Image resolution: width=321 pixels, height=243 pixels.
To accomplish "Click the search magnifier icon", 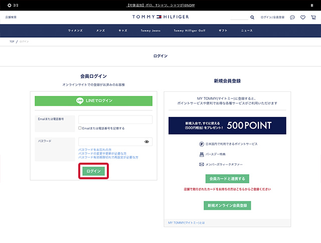I will point(252,17).
